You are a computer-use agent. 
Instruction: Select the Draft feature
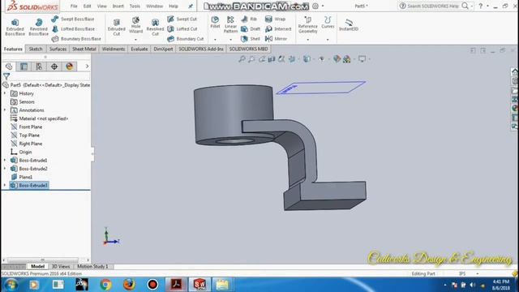251,29
